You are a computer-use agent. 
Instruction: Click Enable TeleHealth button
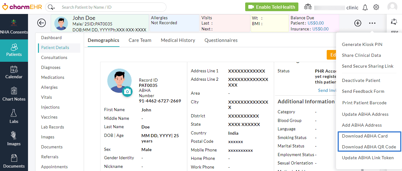272,7
